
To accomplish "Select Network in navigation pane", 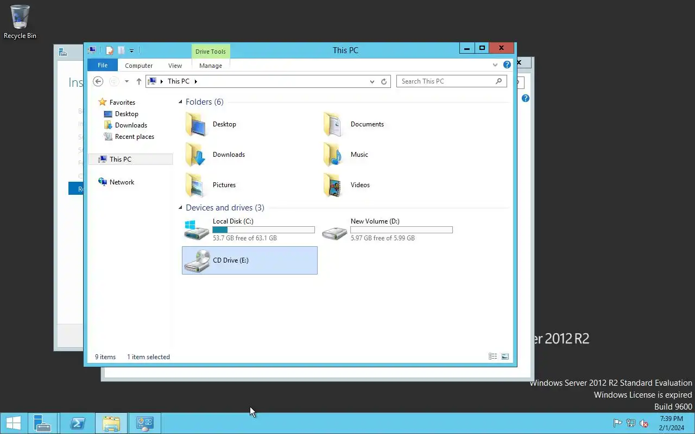I will click(x=122, y=182).
